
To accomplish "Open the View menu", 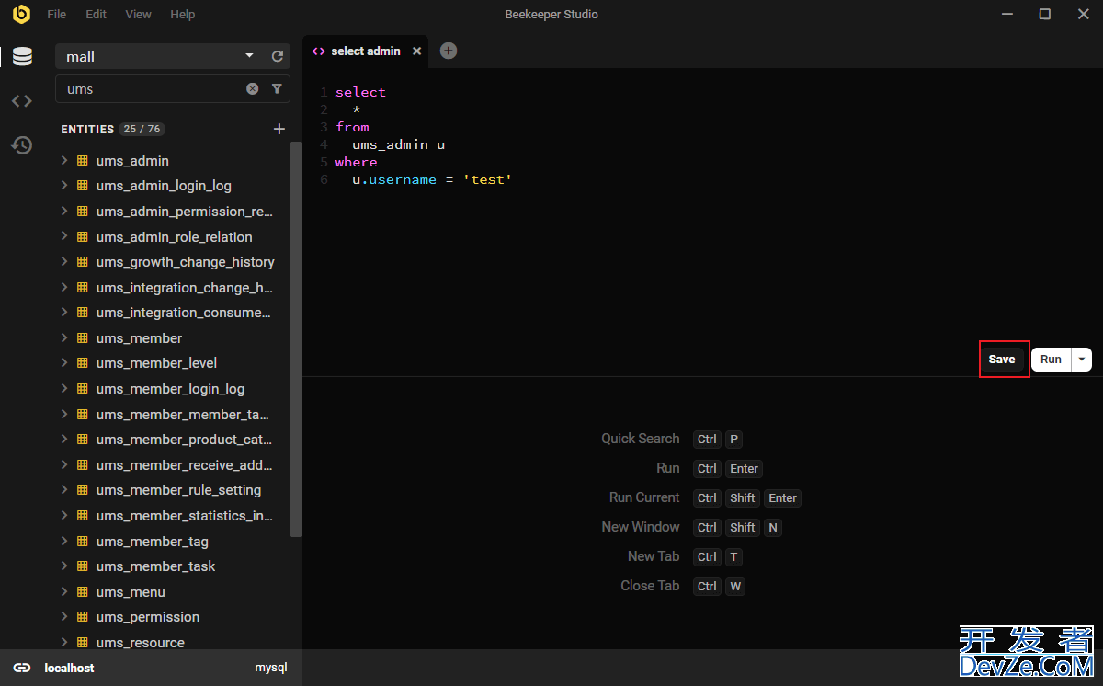I will 139,15.
